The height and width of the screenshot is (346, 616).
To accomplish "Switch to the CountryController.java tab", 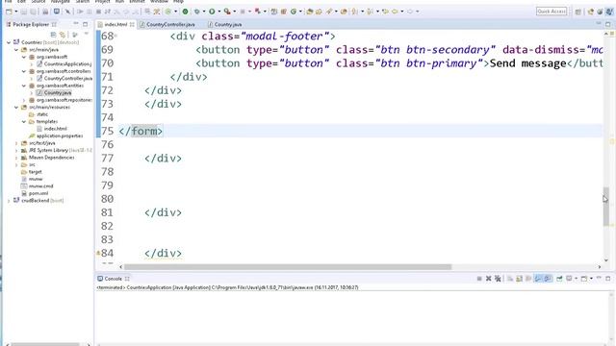I will coord(170,24).
